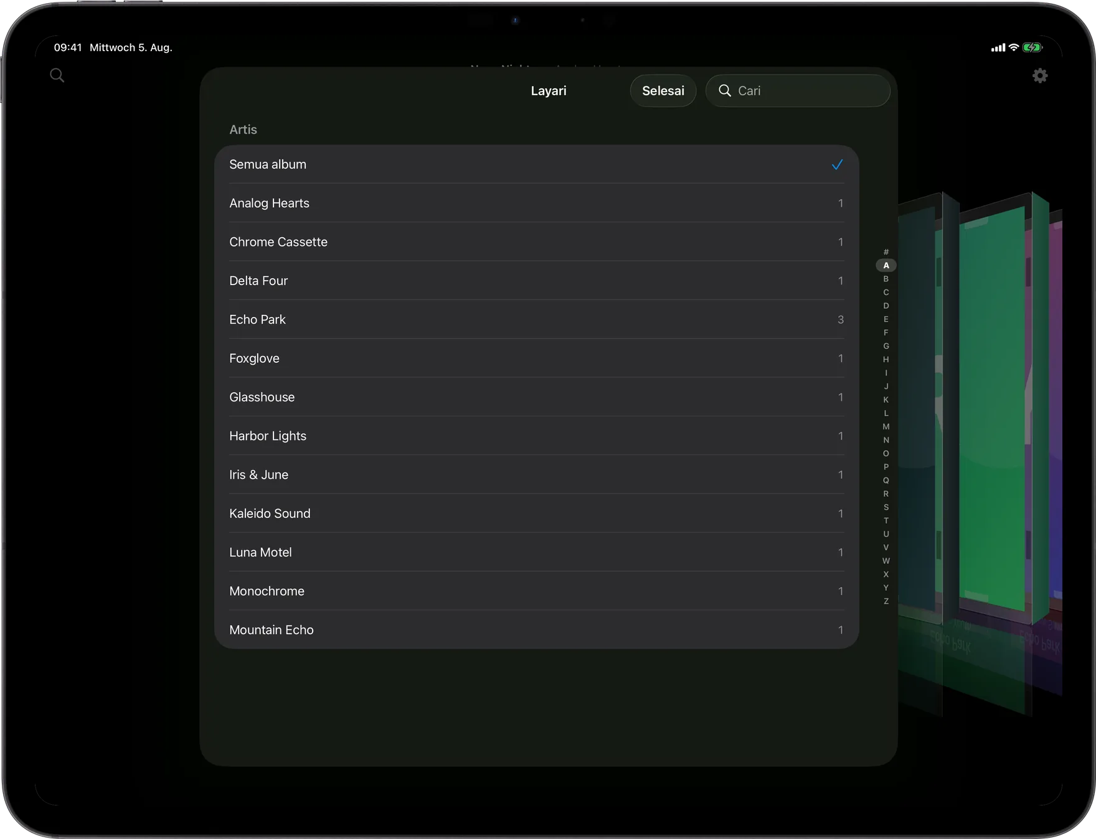Tap the # symbol in the index
The width and height of the screenshot is (1096, 839).
click(x=886, y=252)
